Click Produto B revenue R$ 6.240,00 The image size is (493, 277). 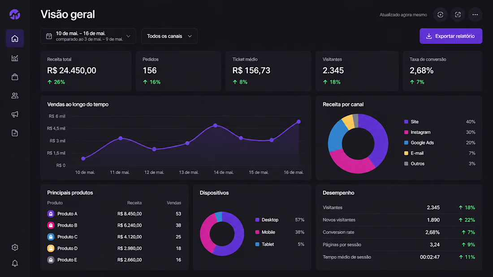(130, 225)
